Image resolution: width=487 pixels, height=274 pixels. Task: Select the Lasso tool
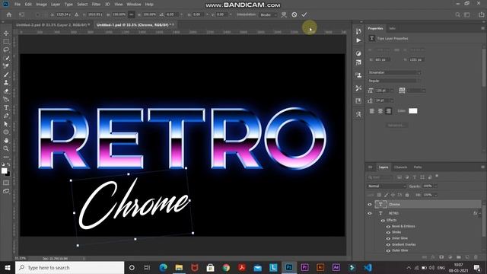6,49
